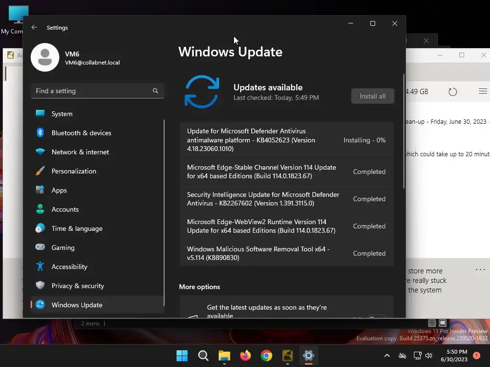Open volume speaker tray icon
490x367 pixels.
pyautogui.click(x=429, y=356)
